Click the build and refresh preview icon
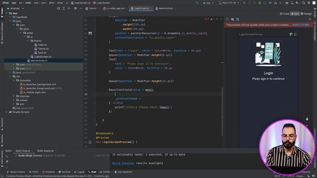The height and width of the screenshot is (178, 317). [232, 19]
